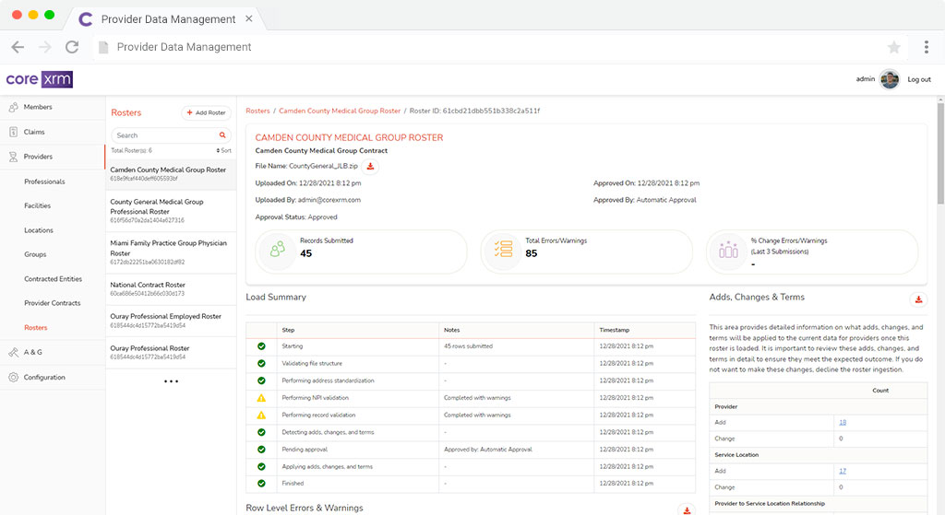Image resolution: width=945 pixels, height=515 pixels.
Task: Click 'Detecting adds, changes, and terms' step
Action: [x=328, y=433]
